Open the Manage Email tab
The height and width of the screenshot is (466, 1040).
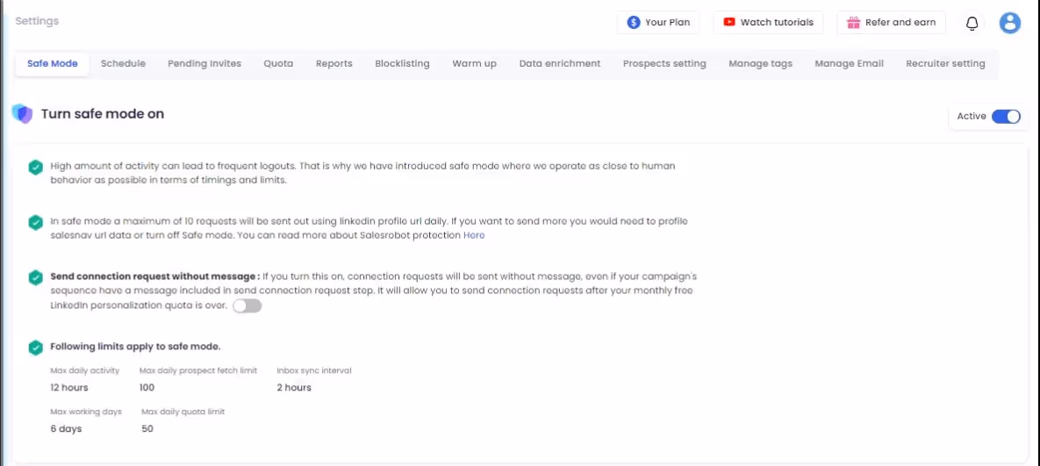point(849,64)
